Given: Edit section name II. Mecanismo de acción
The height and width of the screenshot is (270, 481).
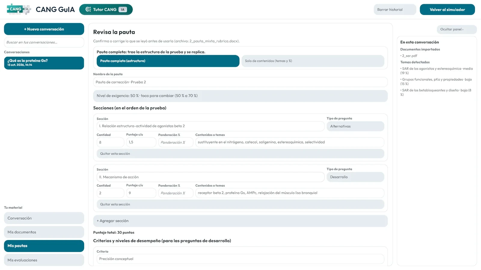Looking at the screenshot, I should (210, 177).
